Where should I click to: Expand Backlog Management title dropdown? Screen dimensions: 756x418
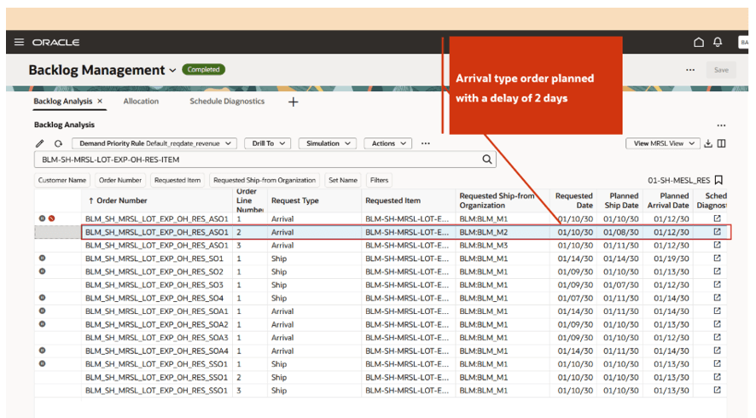point(172,71)
